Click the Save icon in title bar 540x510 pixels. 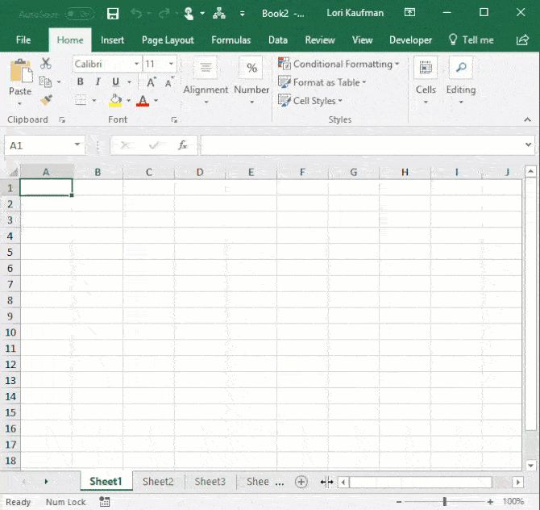[113, 14]
